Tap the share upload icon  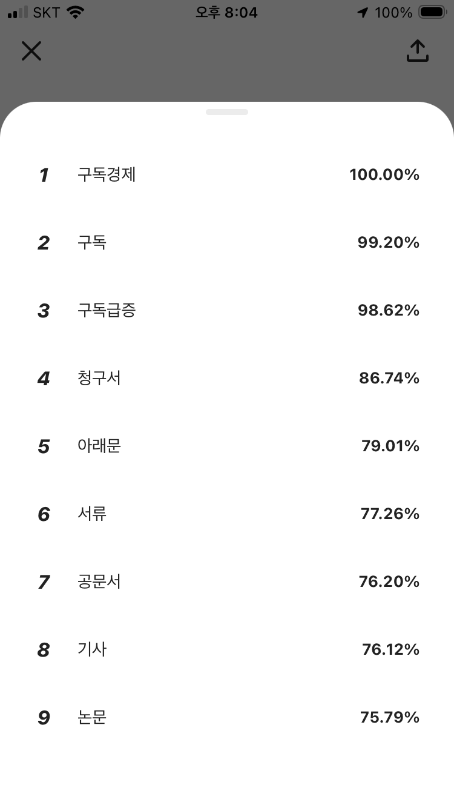point(417,51)
